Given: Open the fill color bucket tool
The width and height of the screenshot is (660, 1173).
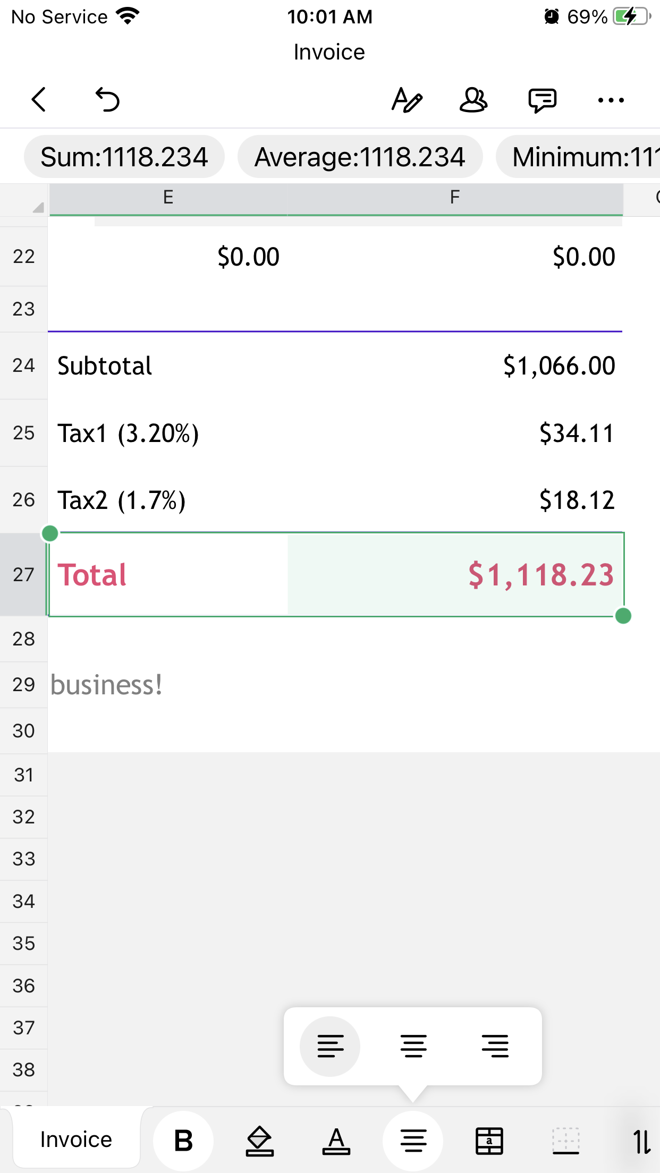Looking at the screenshot, I should [259, 1141].
